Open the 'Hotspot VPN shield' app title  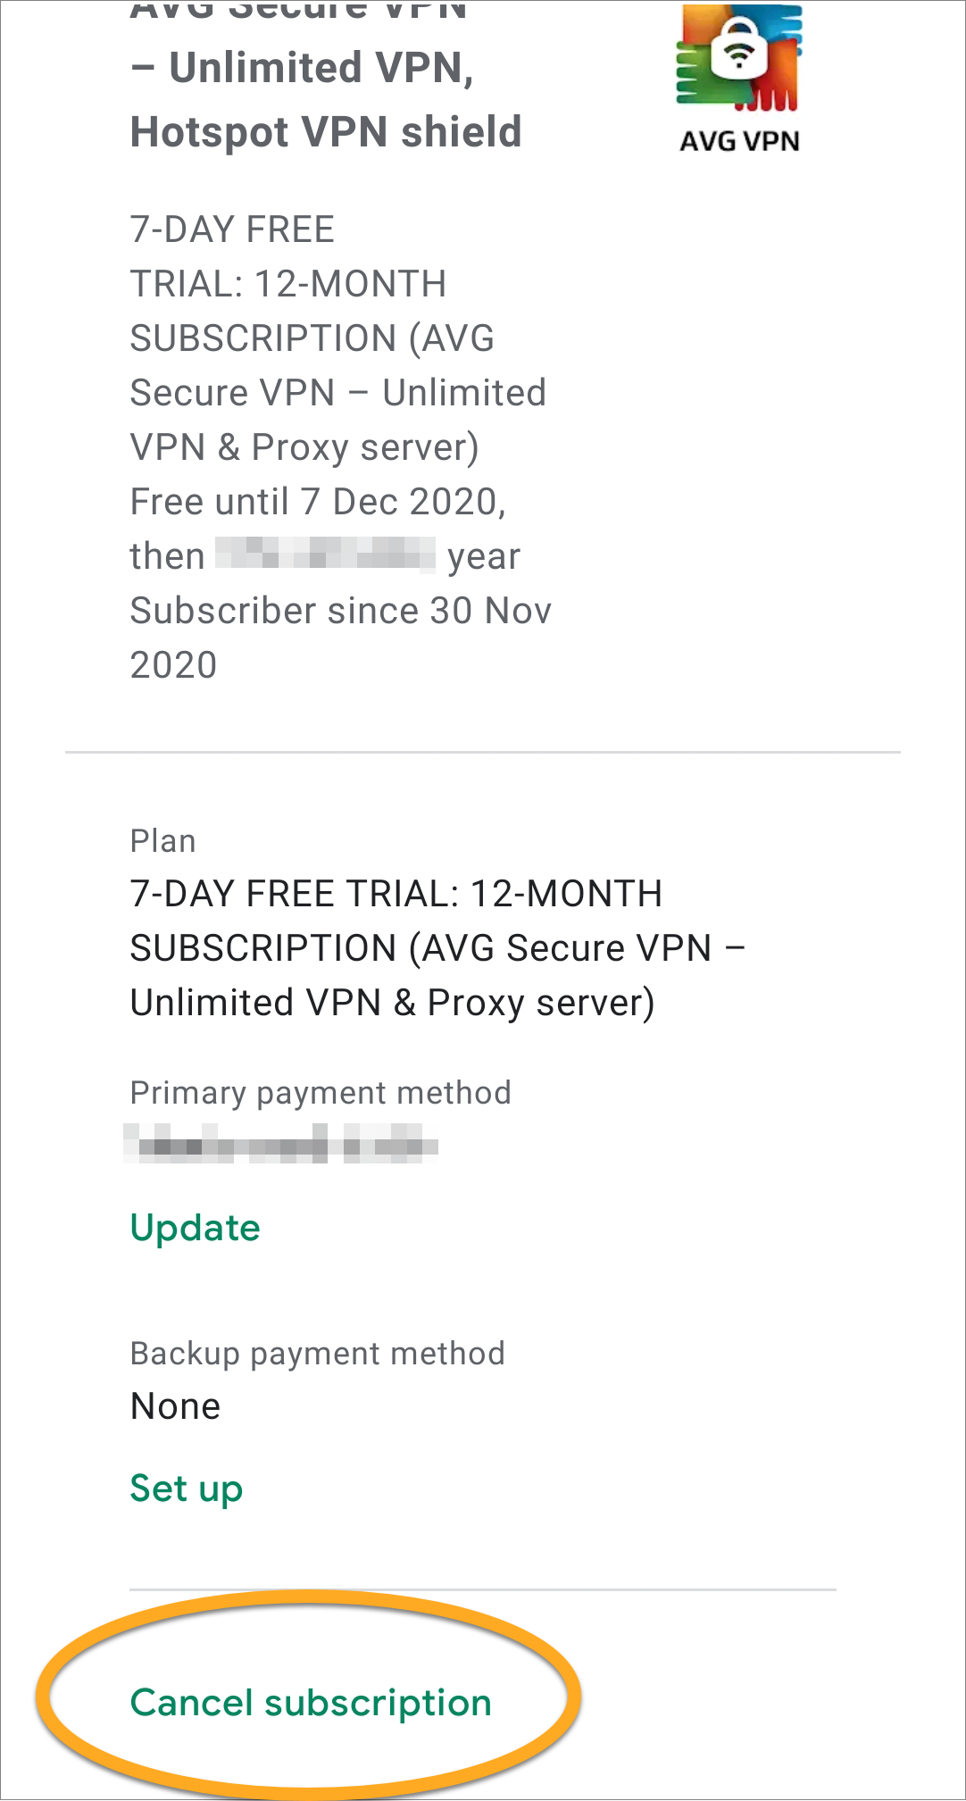coord(326,132)
